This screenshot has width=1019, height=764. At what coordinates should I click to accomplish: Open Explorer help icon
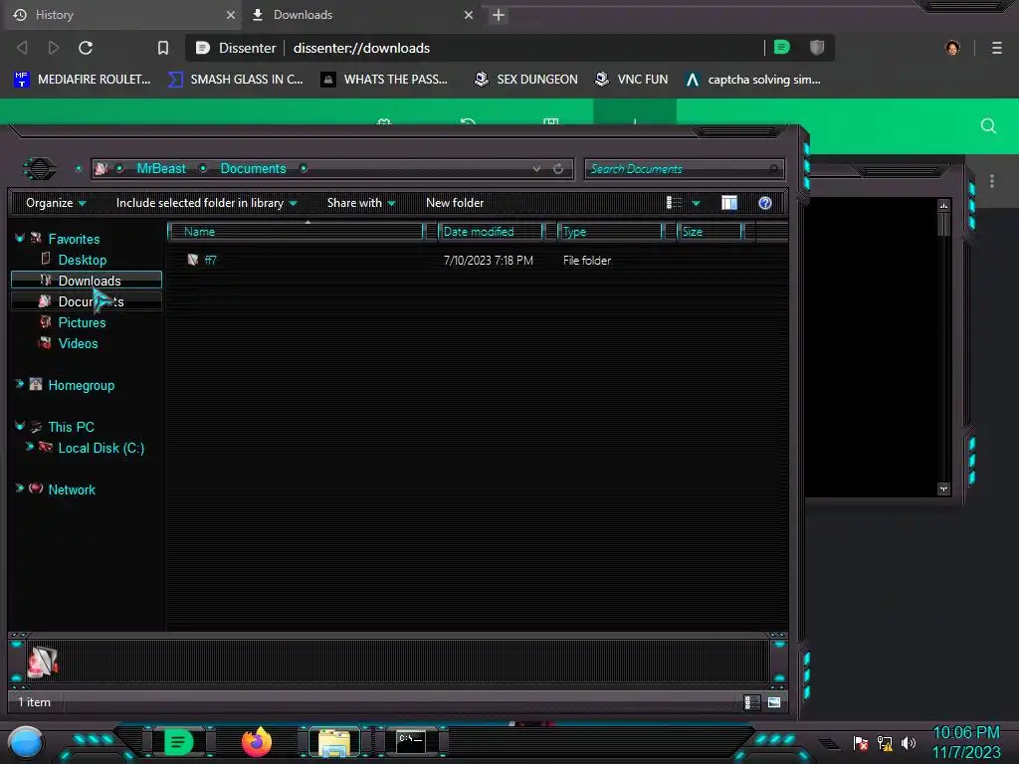coord(765,203)
